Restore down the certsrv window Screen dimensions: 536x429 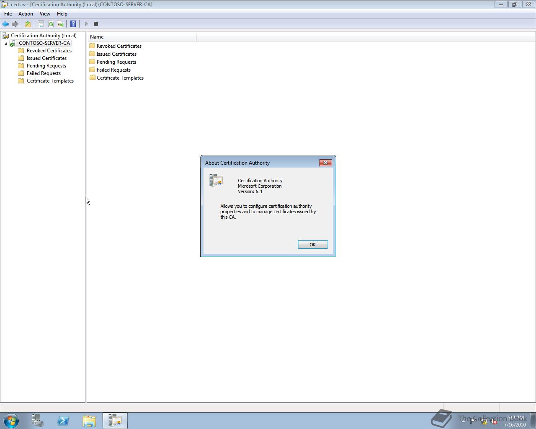[514, 4]
